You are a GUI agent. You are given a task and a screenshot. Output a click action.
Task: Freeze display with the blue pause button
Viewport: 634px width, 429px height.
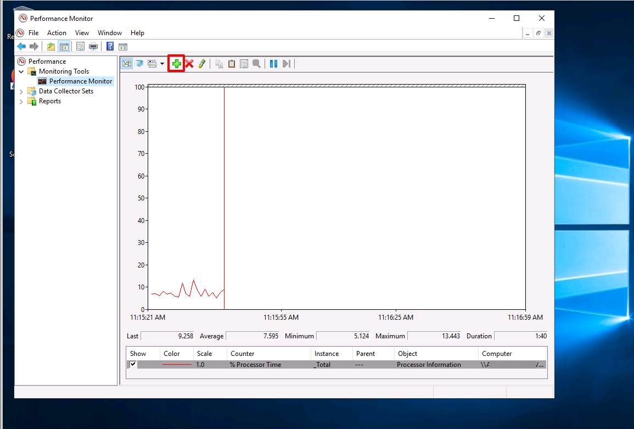click(x=274, y=64)
